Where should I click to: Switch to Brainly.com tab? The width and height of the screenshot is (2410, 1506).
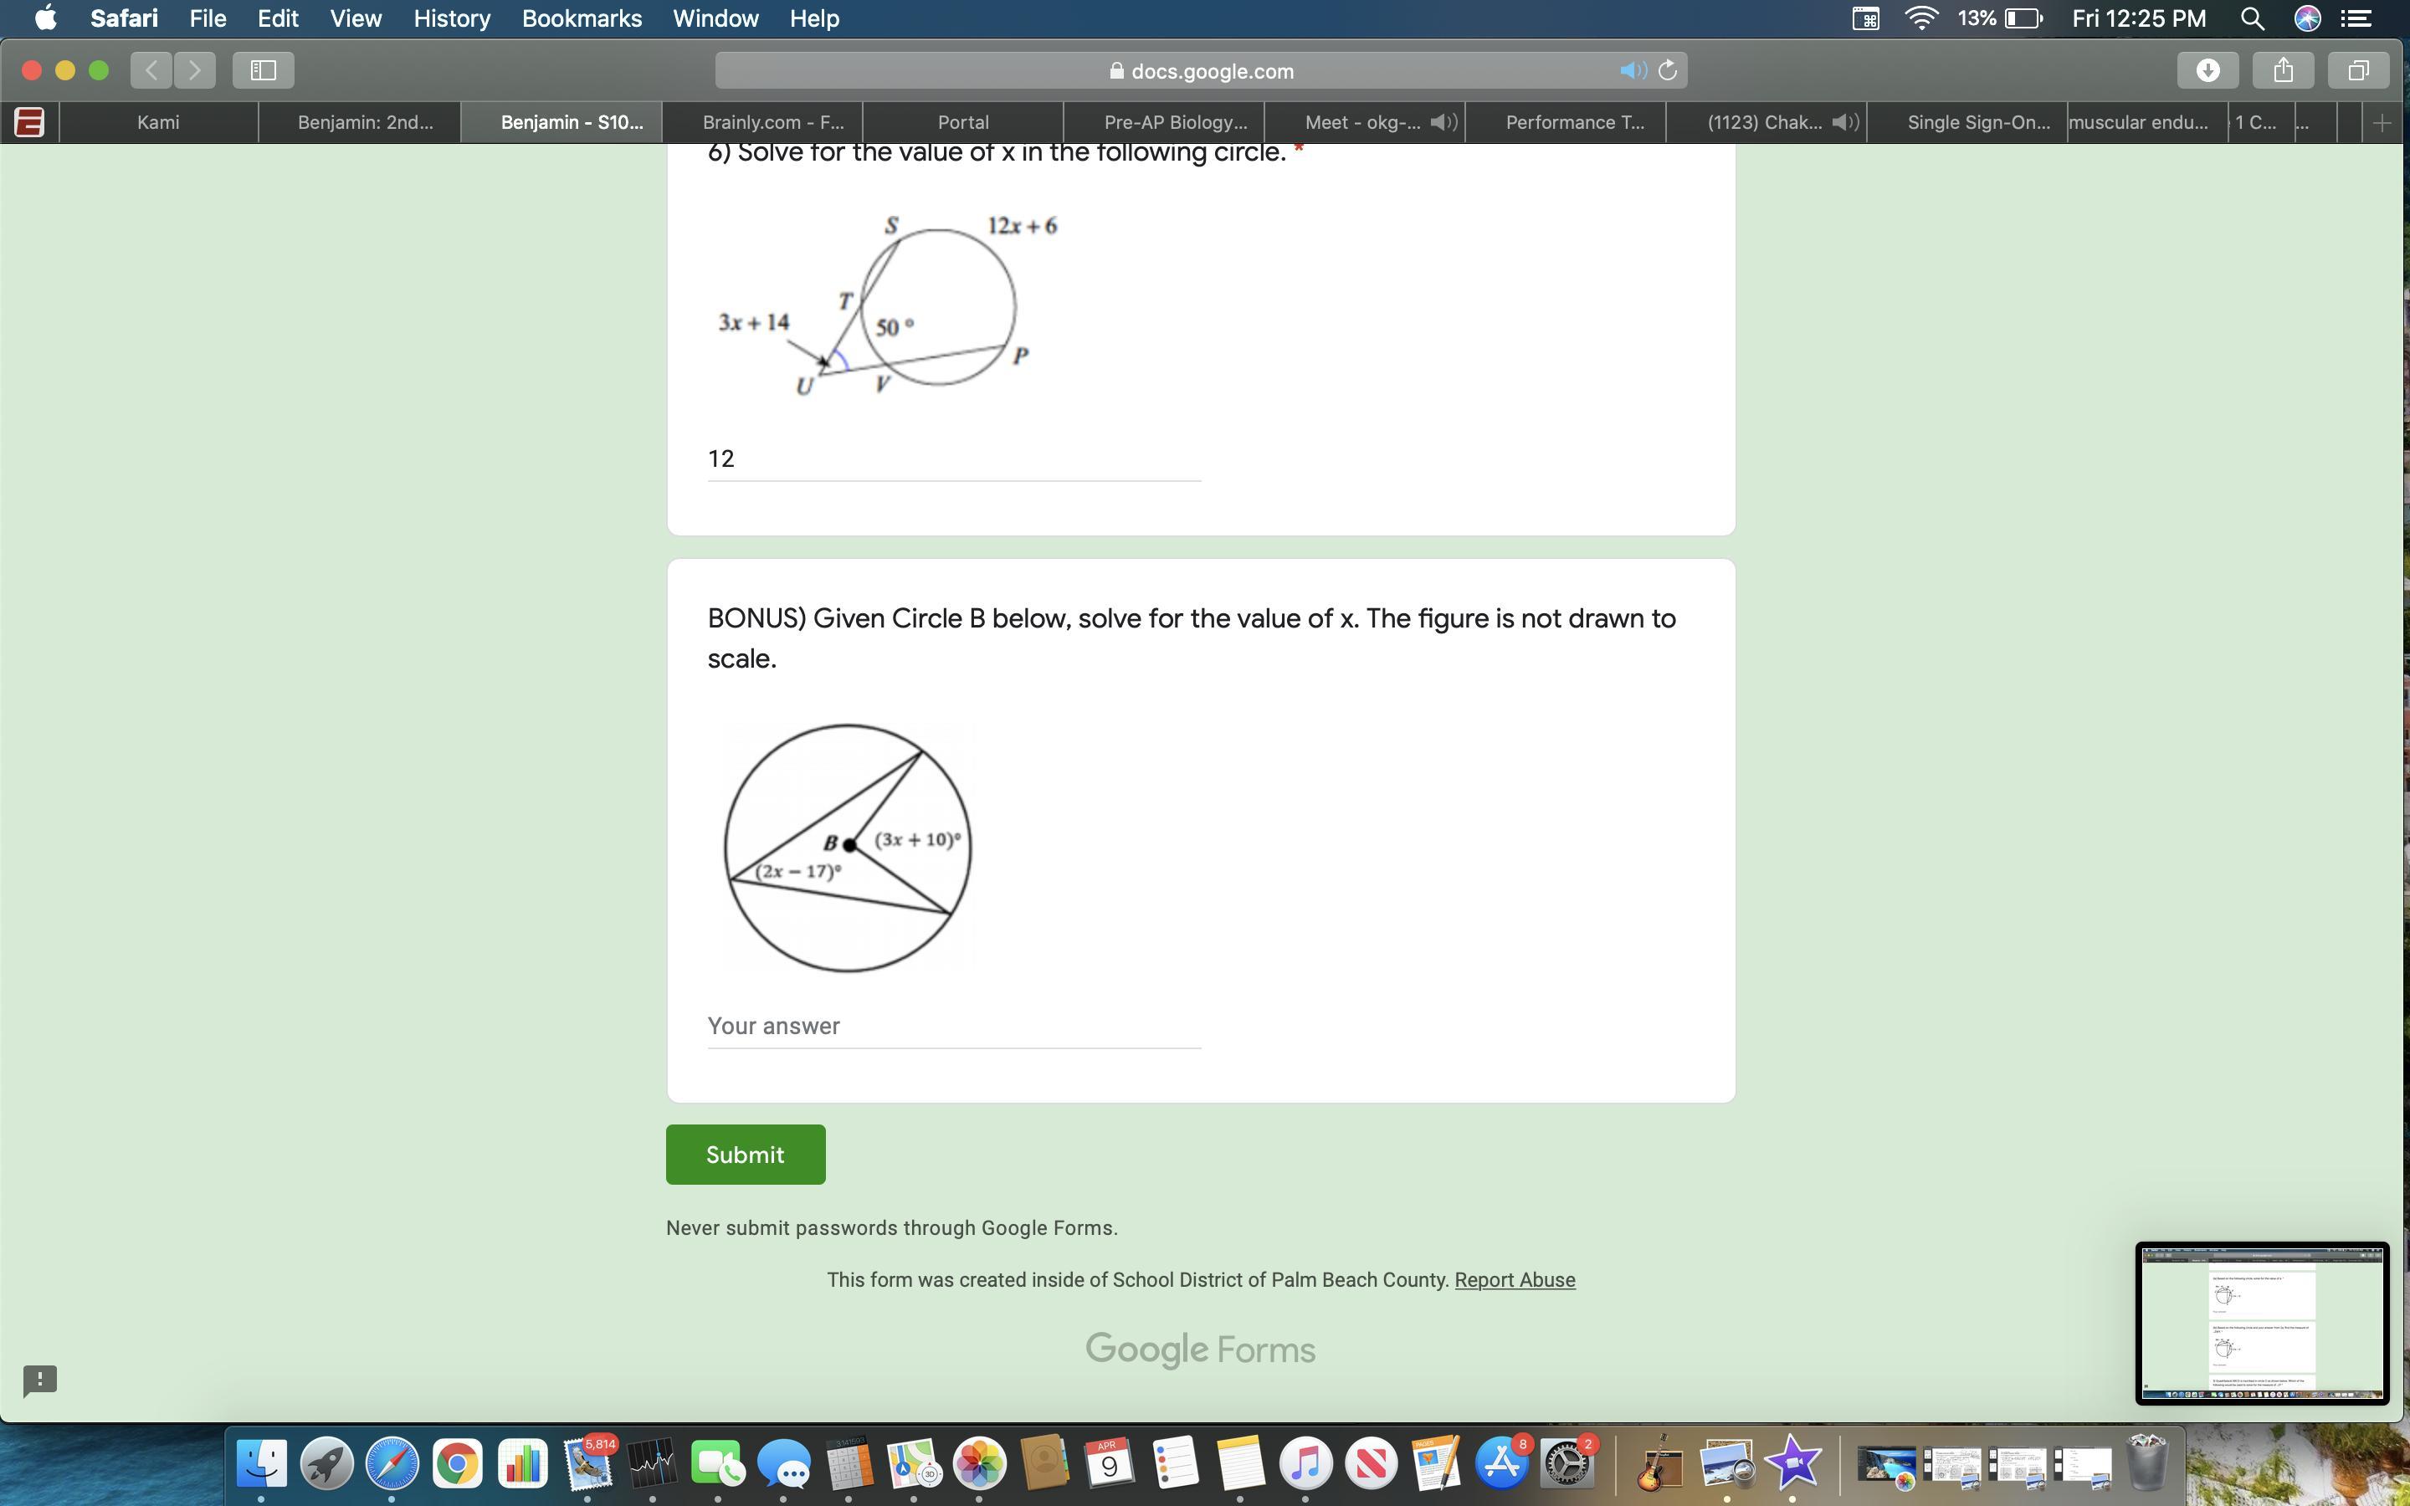(x=772, y=122)
